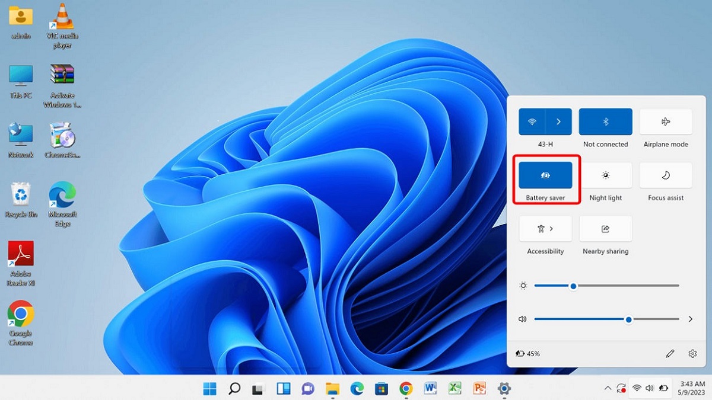Activate Nearby sharing
The width and height of the screenshot is (712, 400).
click(x=605, y=229)
